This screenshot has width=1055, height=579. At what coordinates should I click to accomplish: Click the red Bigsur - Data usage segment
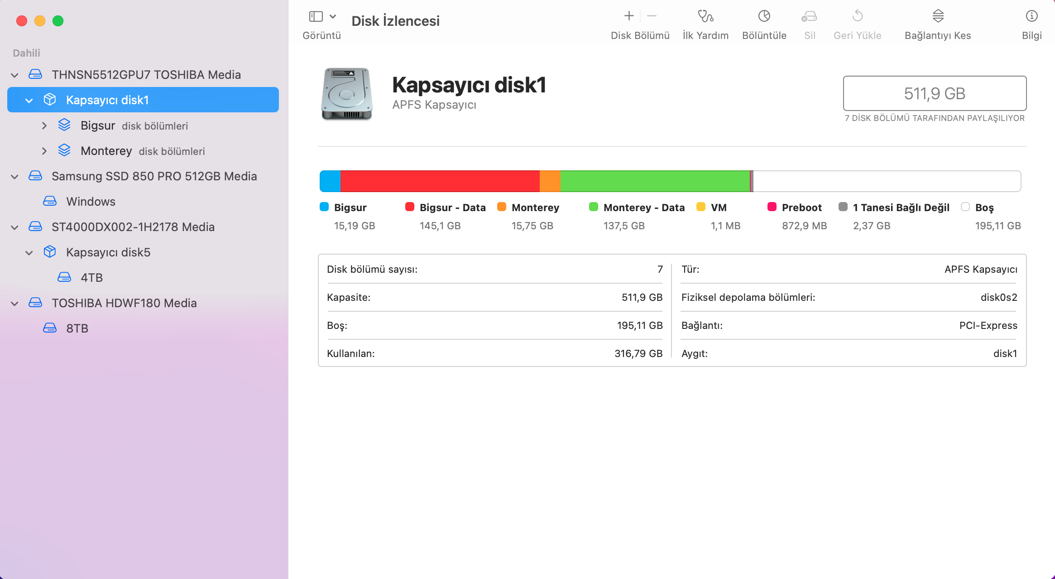(x=439, y=181)
